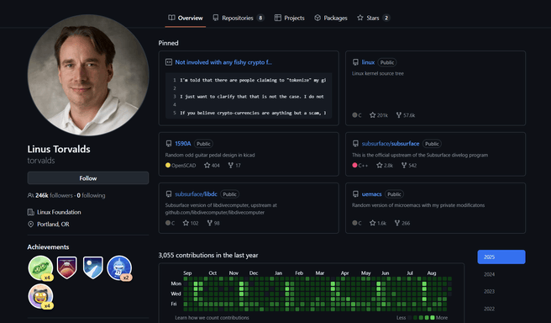Viewport: 551px width, 323px height.
Task: Click the Follow button
Action: [88, 178]
